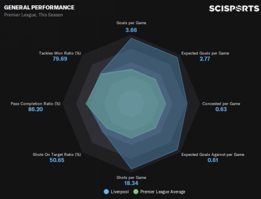Toggle Premier League Average legend entry
The height and width of the screenshot is (199, 261).
(x=159, y=192)
